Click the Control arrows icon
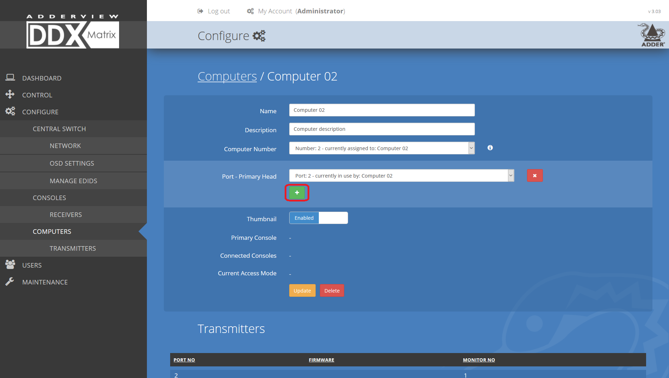Viewport: 669px width, 378px height. 10,94
